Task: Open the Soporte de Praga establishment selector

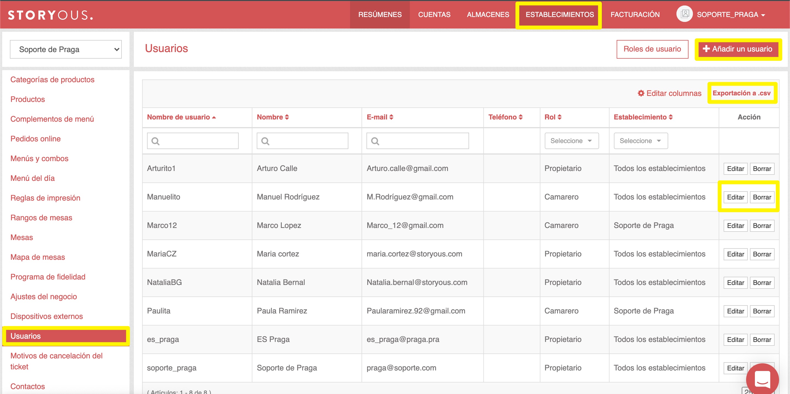Action: coord(66,49)
